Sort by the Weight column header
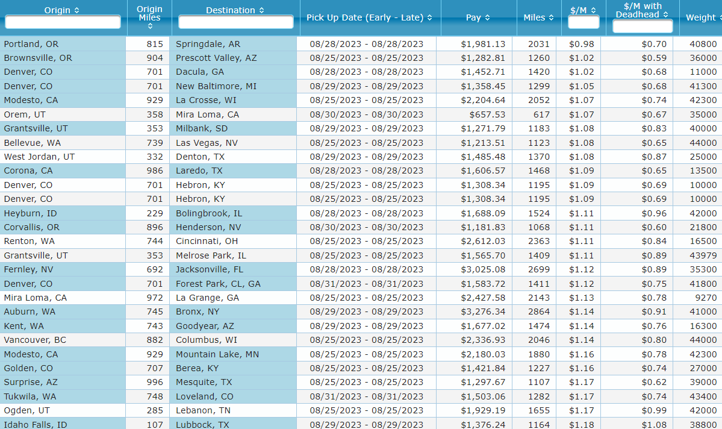Image resolution: width=722 pixels, height=429 pixels. point(701,18)
